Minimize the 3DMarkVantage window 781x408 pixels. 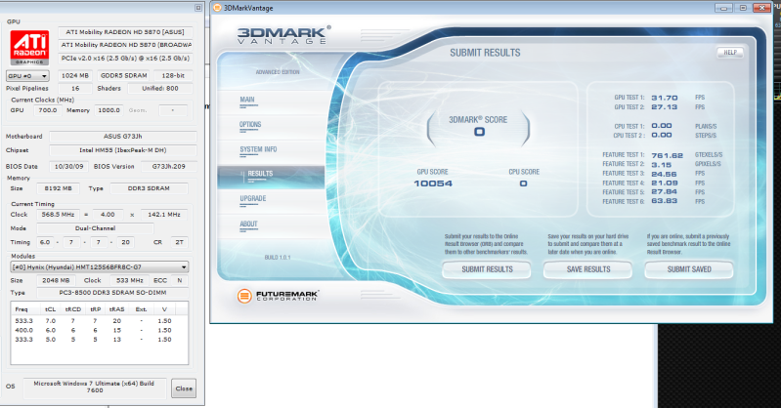(x=723, y=8)
